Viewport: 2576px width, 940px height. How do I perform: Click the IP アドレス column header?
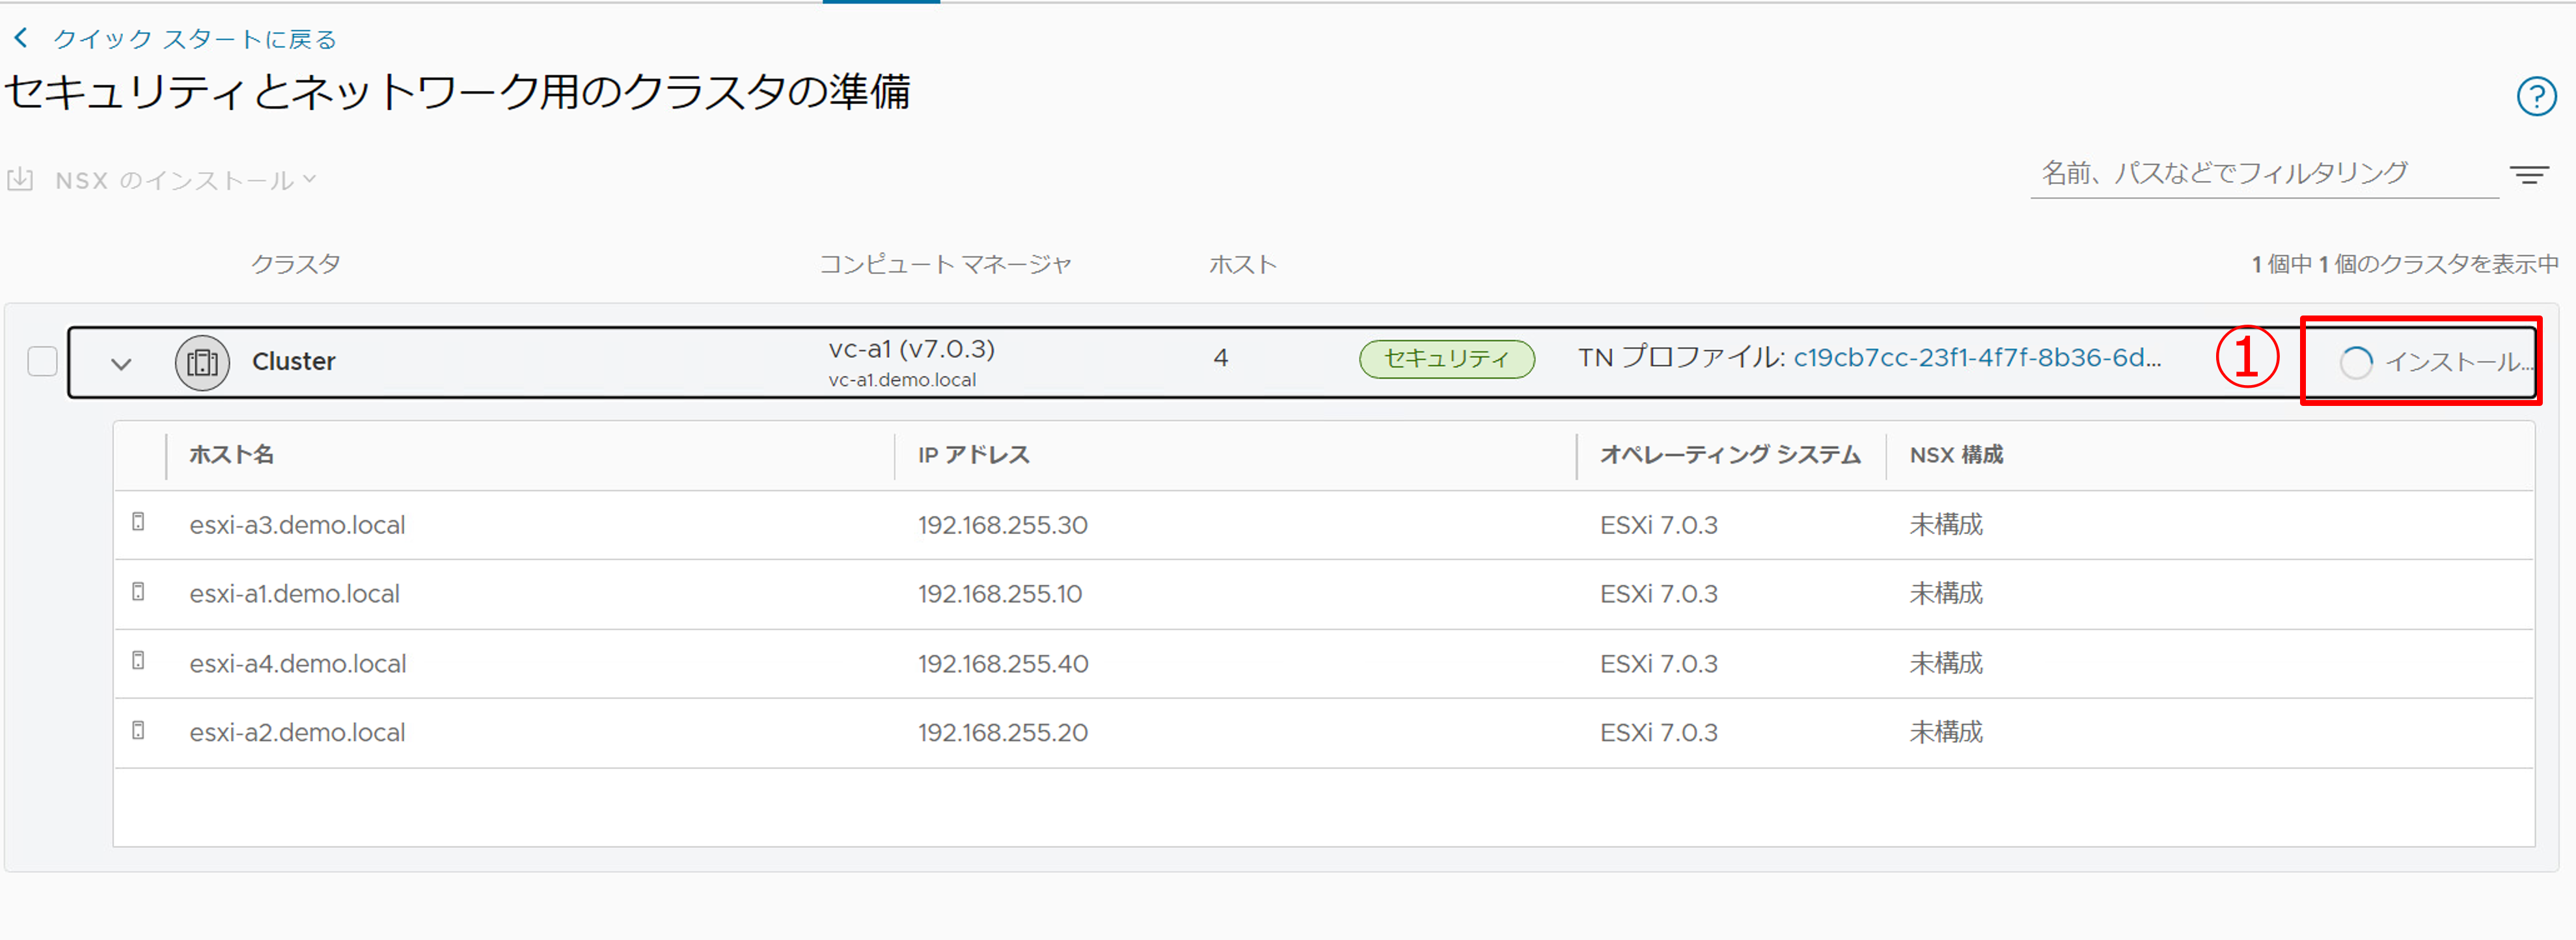click(973, 455)
